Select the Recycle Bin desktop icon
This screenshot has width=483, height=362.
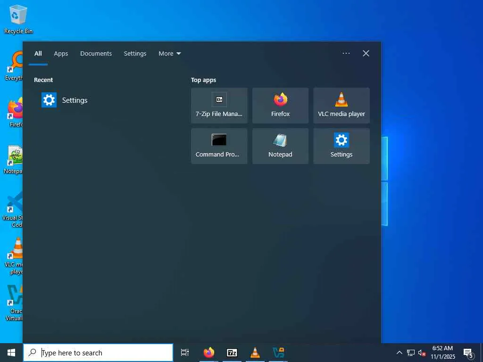18,19
